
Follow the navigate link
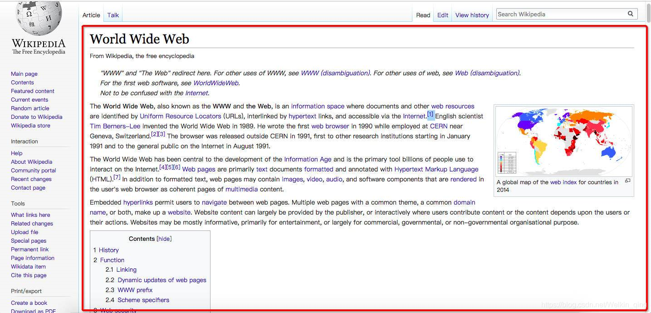214,202
